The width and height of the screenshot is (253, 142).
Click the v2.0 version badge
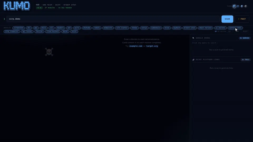coord(39,8)
